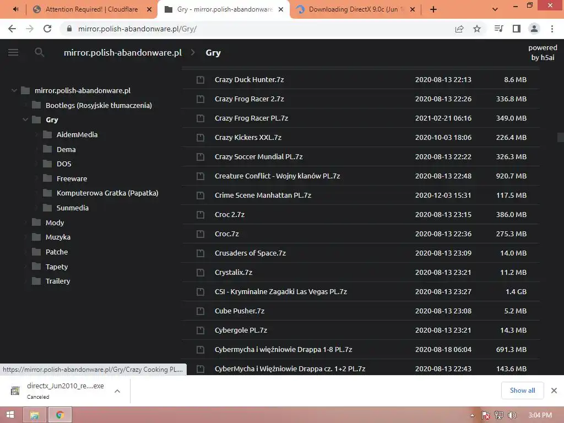Open the powered by h5ai link

(x=543, y=52)
